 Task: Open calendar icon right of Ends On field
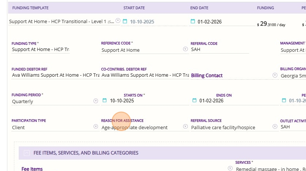pos(284,101)
